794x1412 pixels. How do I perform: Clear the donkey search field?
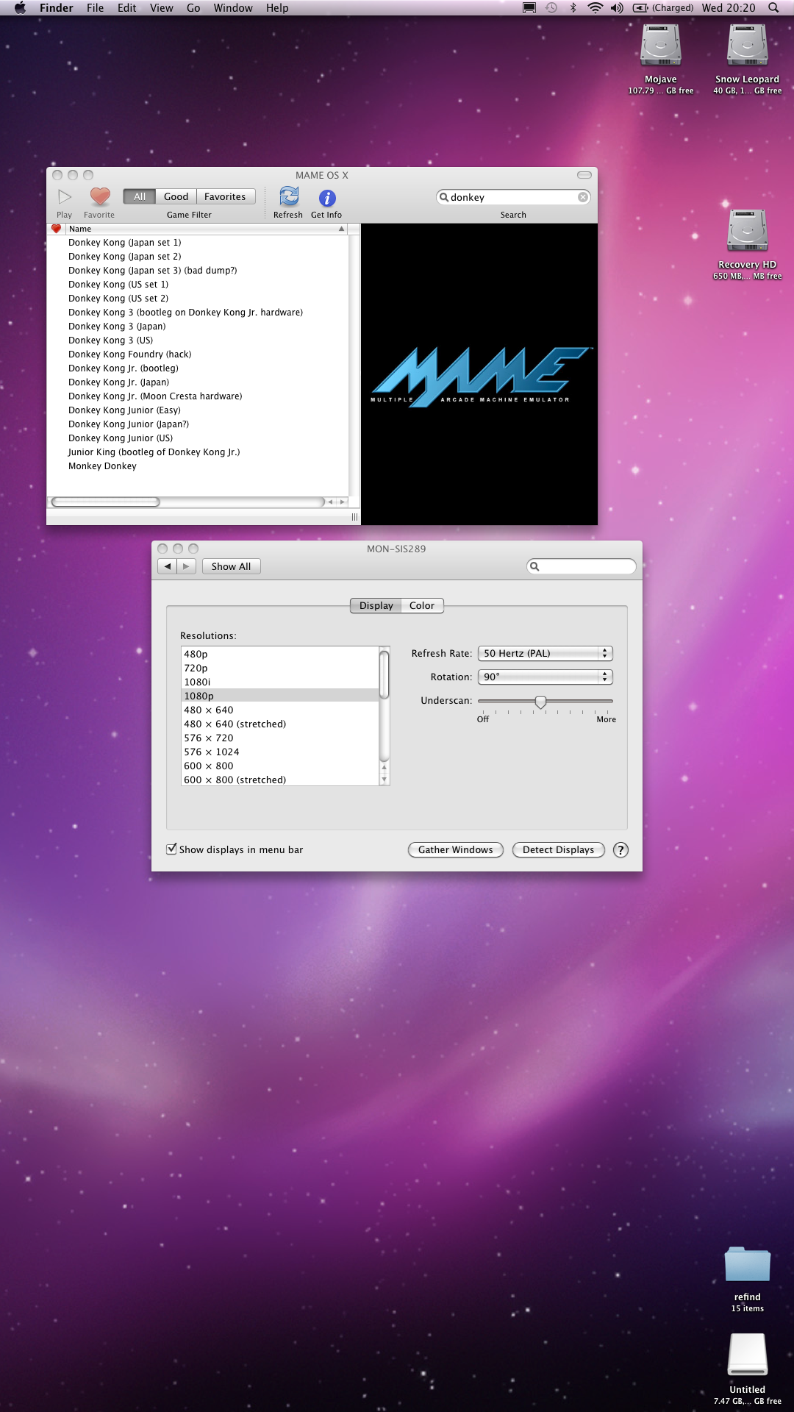583,197
